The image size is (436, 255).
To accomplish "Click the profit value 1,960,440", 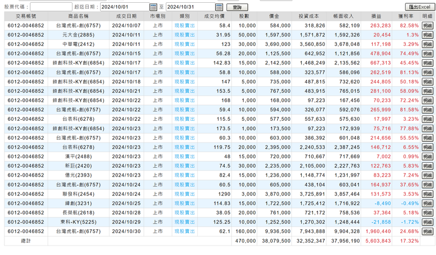I will point(378,232).
